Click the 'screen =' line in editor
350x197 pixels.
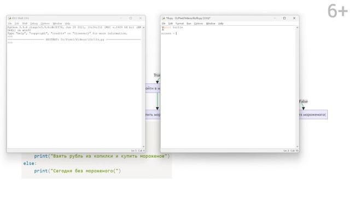[x=169, y=33]
